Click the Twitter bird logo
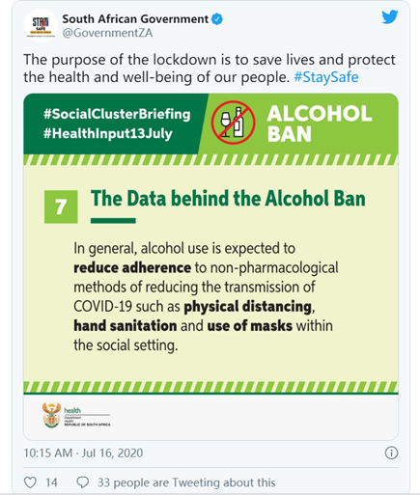 tap(390, 17)
